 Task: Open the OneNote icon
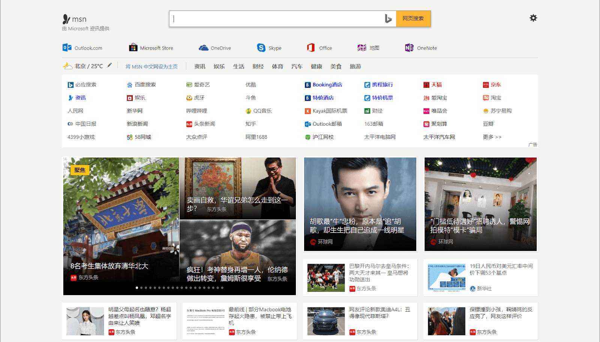[409, 48]
